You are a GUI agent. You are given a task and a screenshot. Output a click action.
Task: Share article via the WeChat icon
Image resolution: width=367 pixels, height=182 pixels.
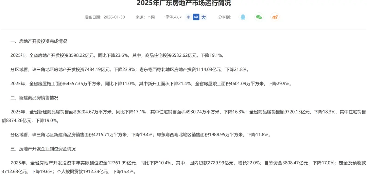259,17
